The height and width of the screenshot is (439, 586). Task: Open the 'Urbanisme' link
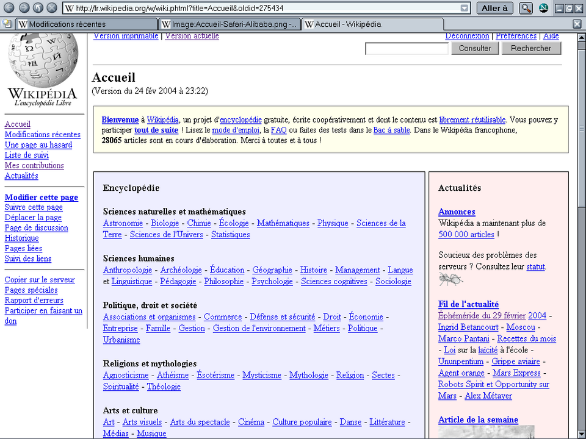click(121, 340)
